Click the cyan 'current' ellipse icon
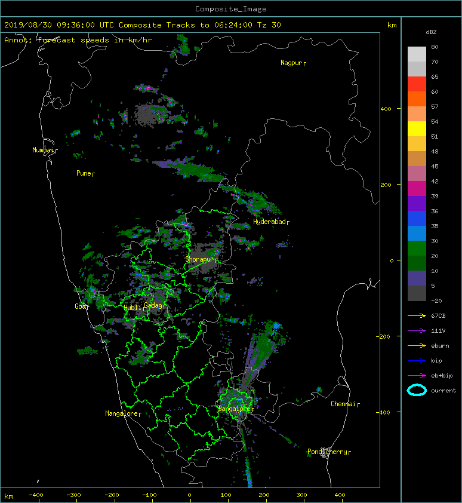 coord(417,390)
